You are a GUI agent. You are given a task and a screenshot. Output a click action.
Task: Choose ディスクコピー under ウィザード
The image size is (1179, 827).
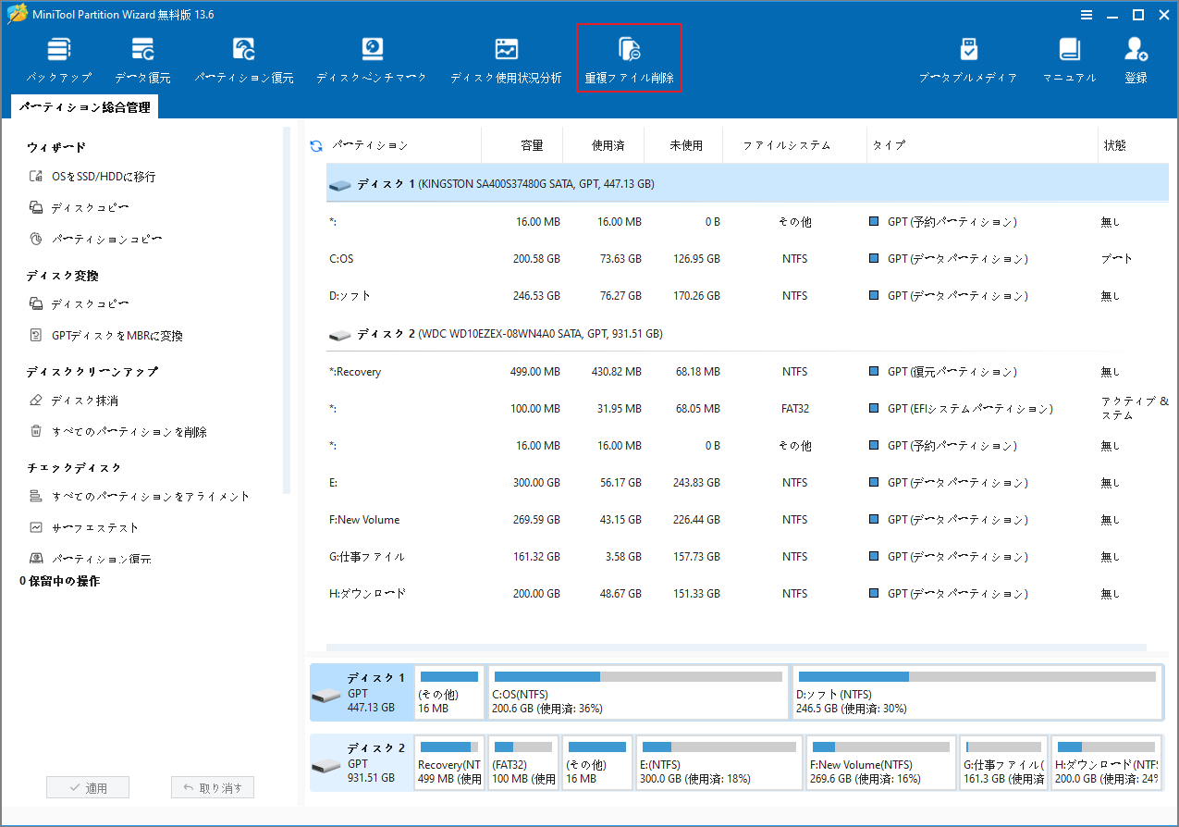click(79, 208)
